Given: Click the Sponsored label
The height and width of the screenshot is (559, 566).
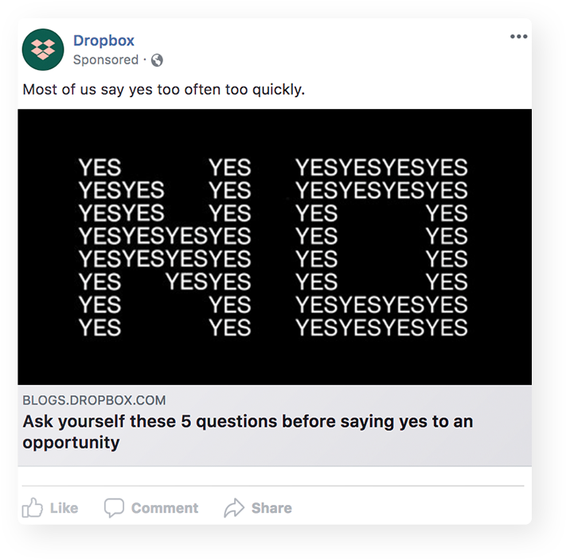Looking at the screenshot, I should click(x=105, y=60).
